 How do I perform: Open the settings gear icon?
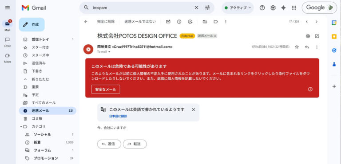[273, 8]
